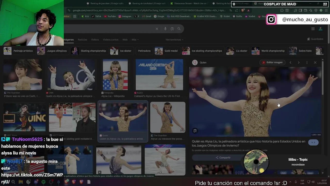Open the VoxBot bookmark
330x186 pixels.
250,16
